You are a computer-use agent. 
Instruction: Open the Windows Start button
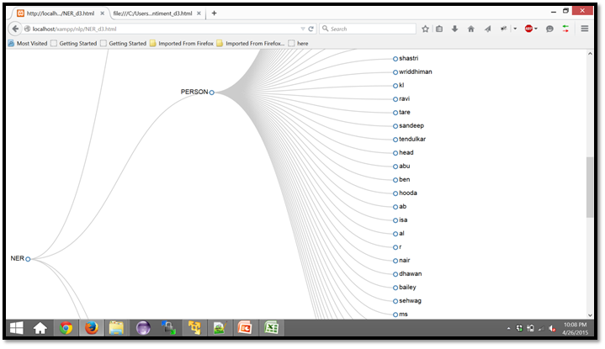click(x=16, y=329)
